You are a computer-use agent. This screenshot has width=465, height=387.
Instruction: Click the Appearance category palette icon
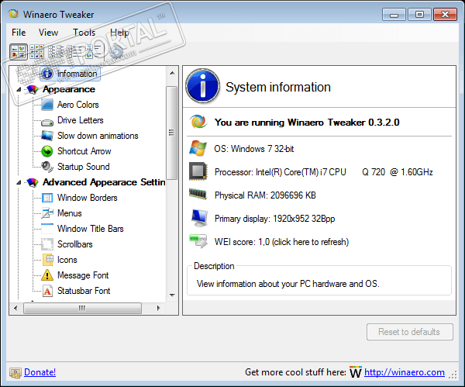click(x=33, y=89)
